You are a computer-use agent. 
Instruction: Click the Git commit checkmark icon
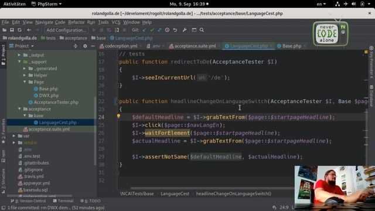152,30
